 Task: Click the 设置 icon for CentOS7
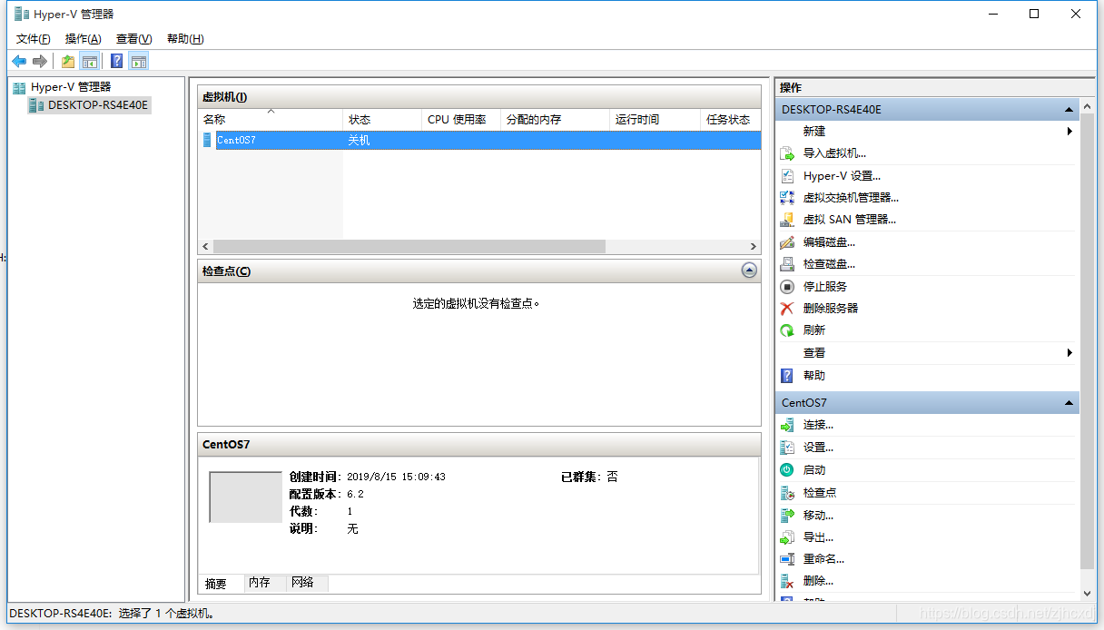(x=787, y=448)
